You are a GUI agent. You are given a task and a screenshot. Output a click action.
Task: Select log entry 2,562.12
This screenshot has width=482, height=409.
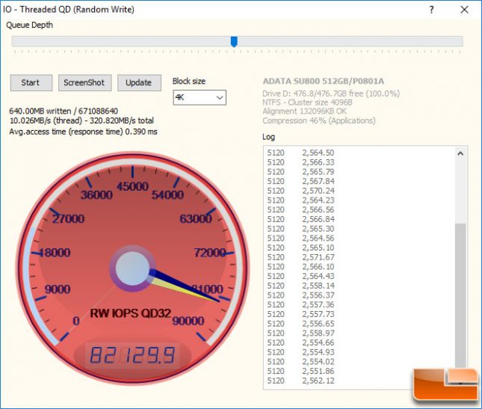click(300, 381)
